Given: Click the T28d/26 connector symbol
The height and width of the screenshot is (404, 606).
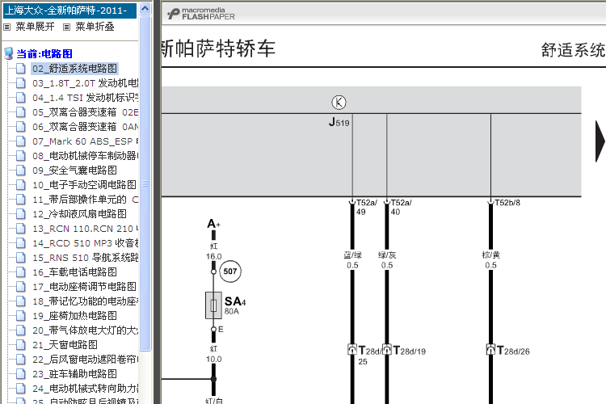Looking at the screenshot, I should point(490,350).
